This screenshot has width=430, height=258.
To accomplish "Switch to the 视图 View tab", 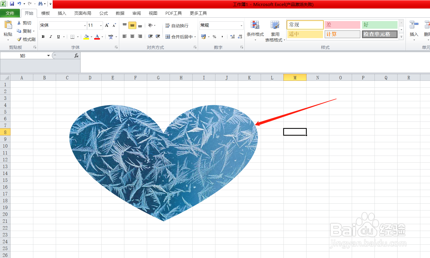I will [153, 13].
